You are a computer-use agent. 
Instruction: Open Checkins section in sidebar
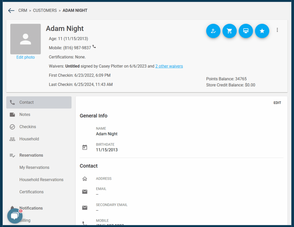click(x=27, y=127)
